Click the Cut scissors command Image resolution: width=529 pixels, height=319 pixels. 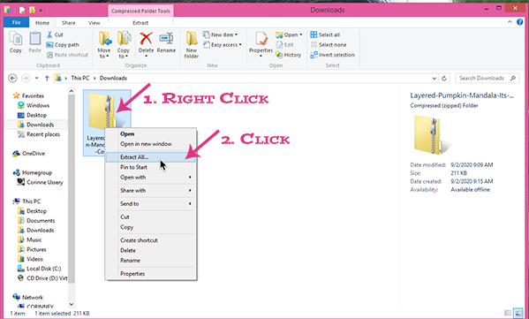point(55,34)
